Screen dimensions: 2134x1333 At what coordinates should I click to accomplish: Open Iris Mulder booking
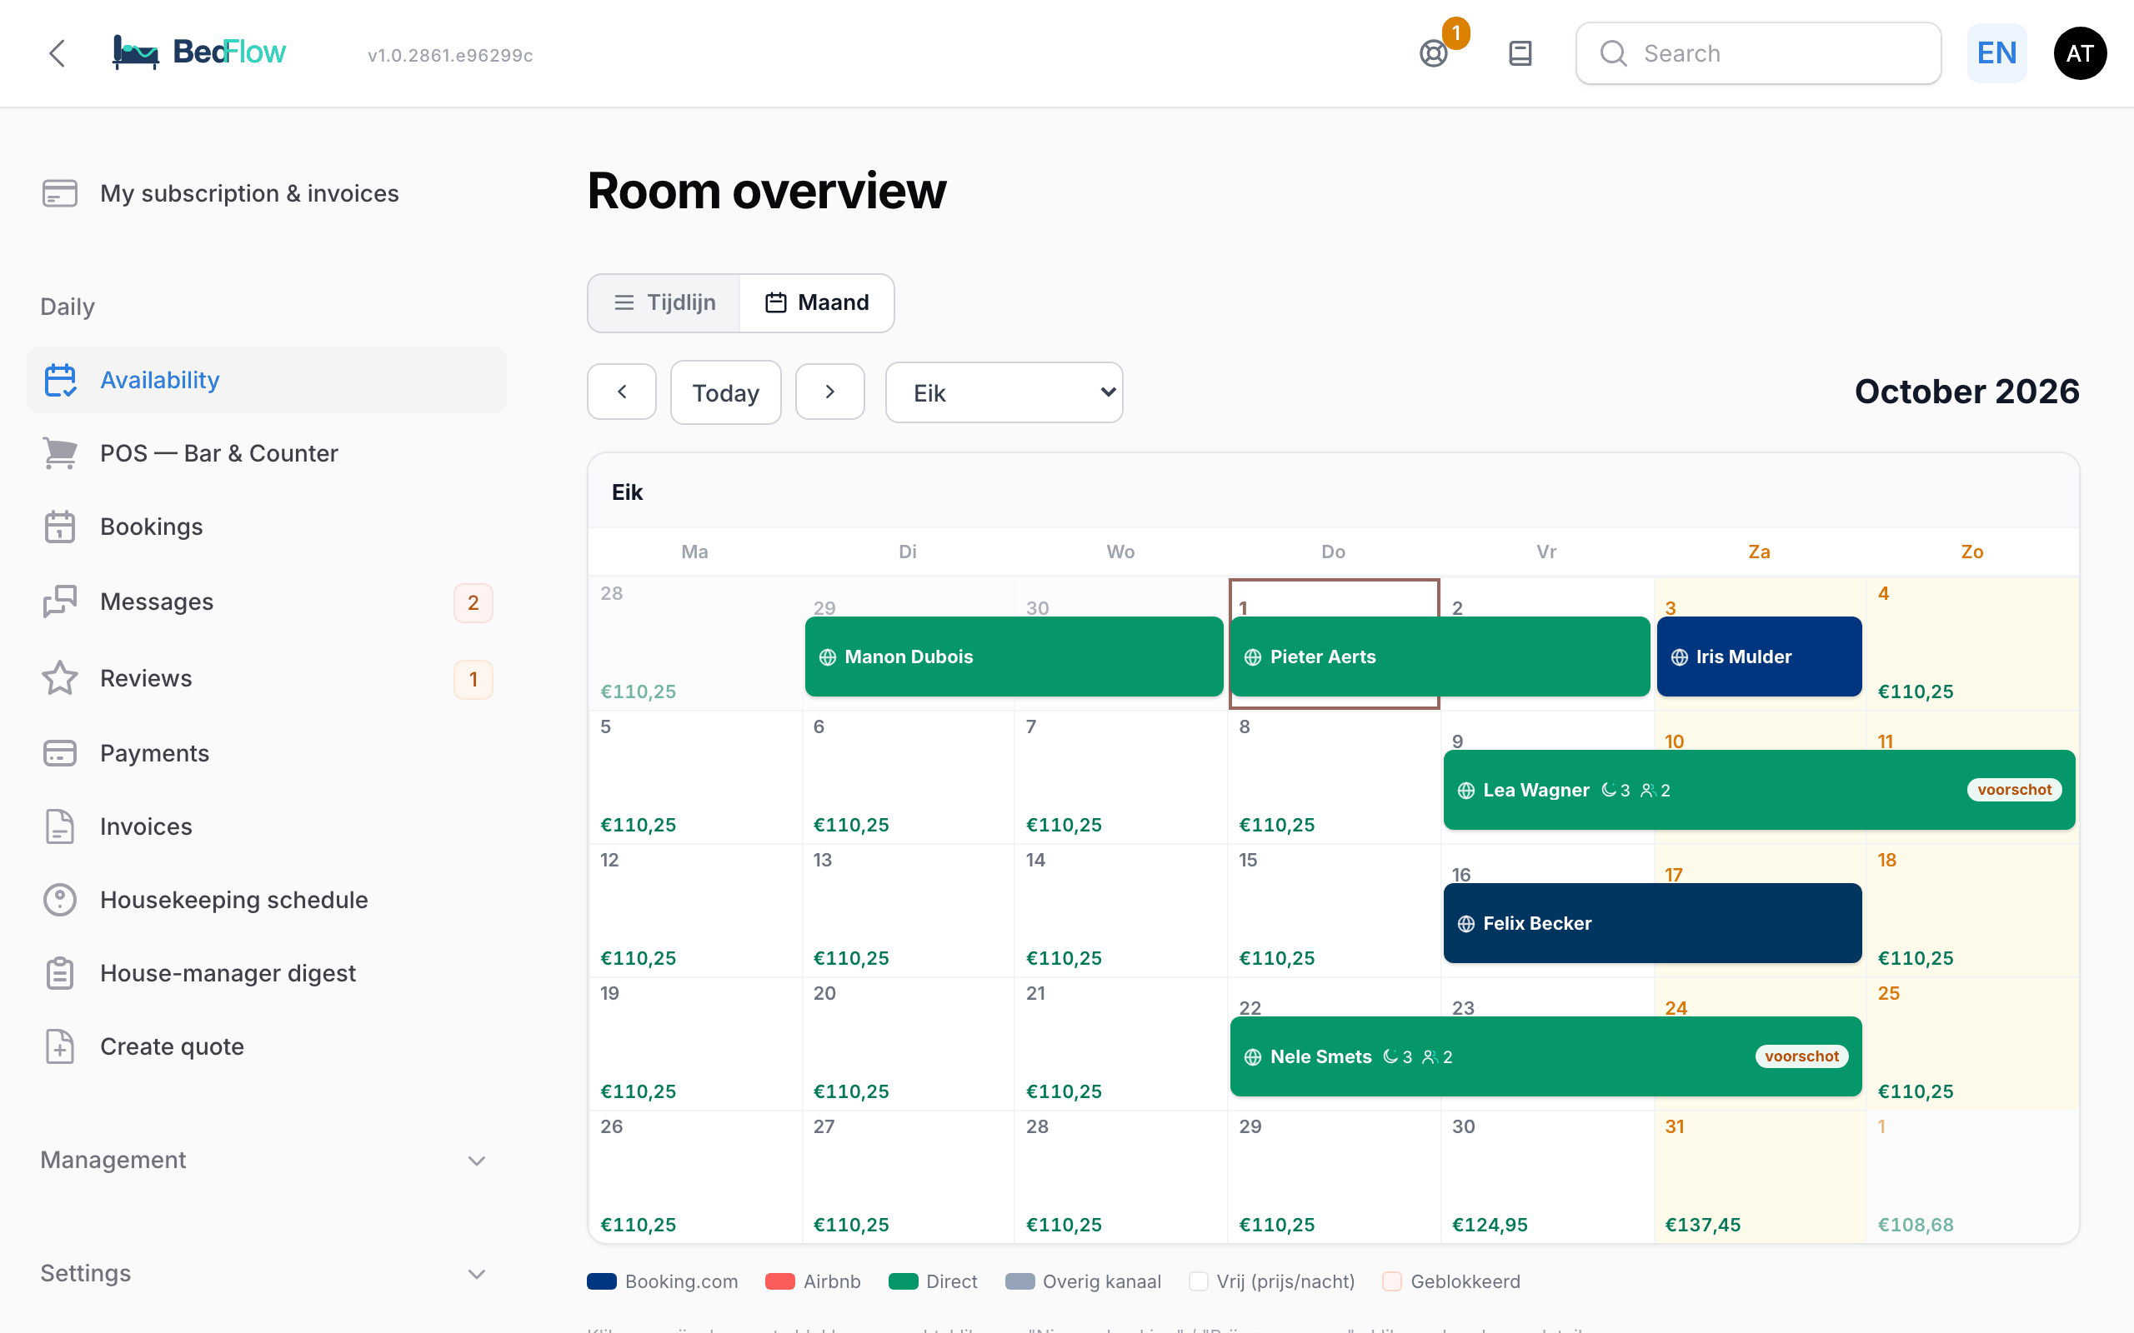click(x=1758, y=656)
